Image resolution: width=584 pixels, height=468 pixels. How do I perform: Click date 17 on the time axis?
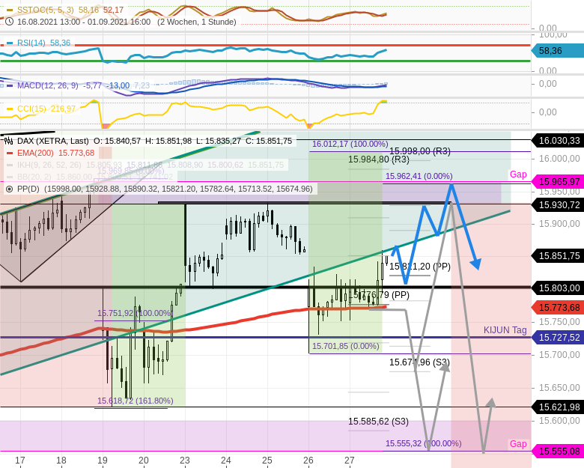click(x=20, y=461)
